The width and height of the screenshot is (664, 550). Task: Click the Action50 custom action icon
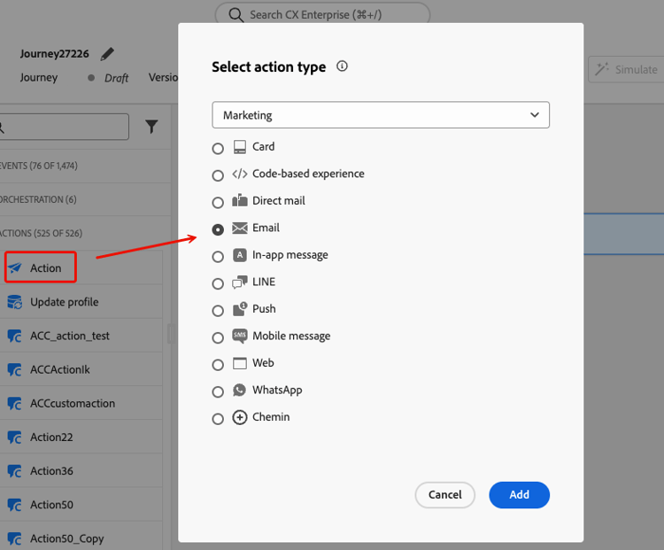[15, 505]
